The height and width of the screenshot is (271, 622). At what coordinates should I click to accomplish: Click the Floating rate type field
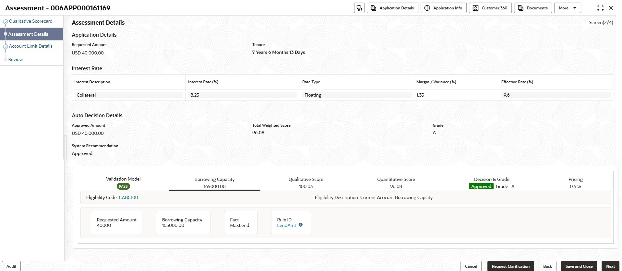[357, 95]
